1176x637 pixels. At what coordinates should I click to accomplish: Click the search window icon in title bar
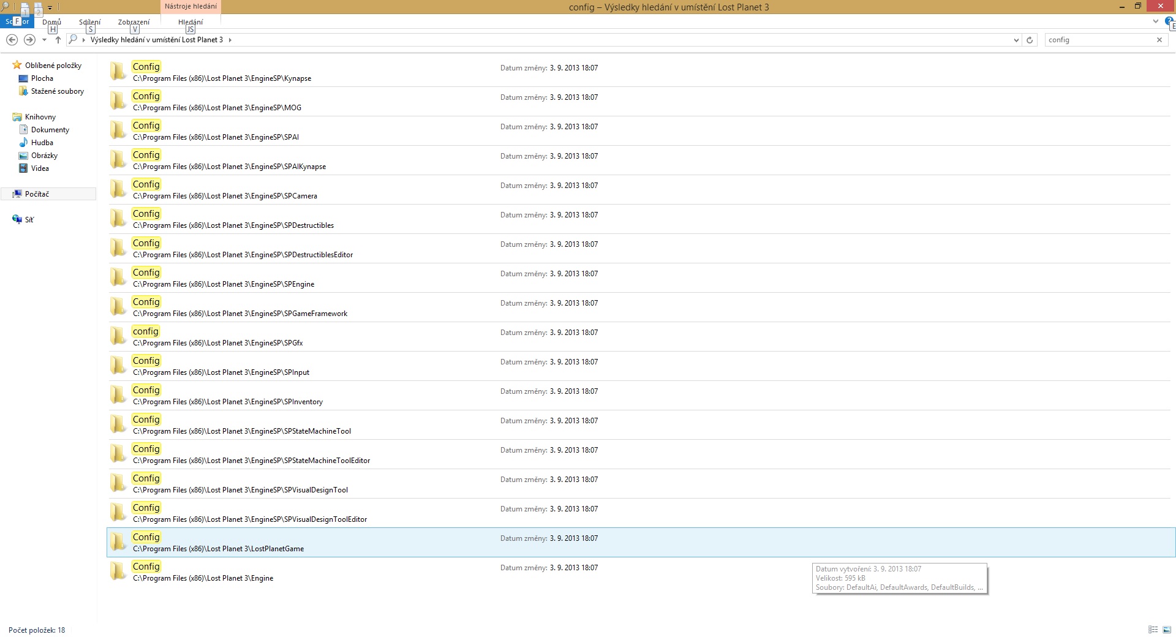6,7
